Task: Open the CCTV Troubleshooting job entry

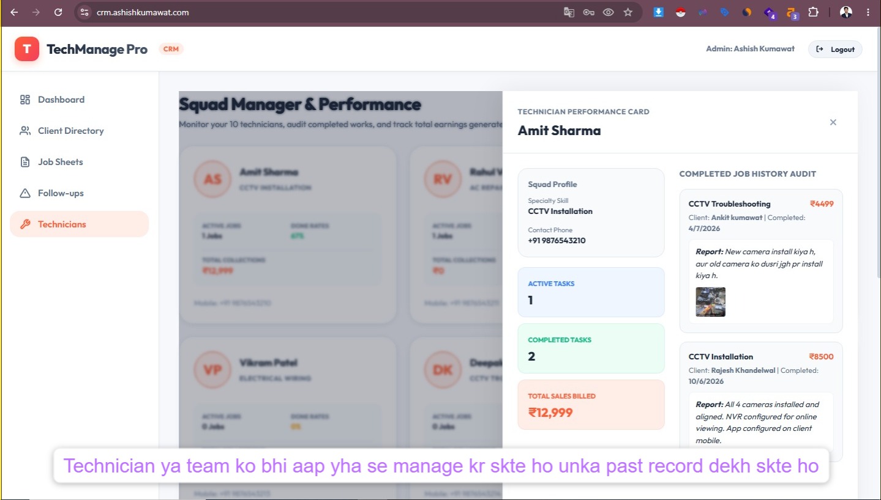Action: coord(761,261)
